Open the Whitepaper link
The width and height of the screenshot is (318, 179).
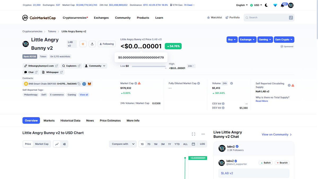point(52,72)
